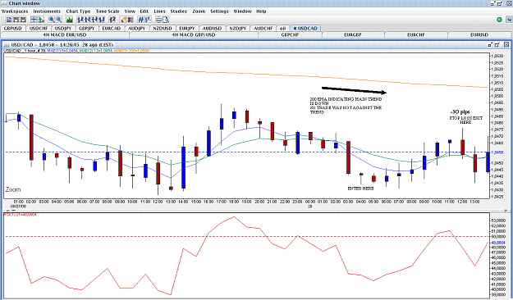Switch to the GBPUSD tab
Screen dimensions: 513x300
(13, 29)
